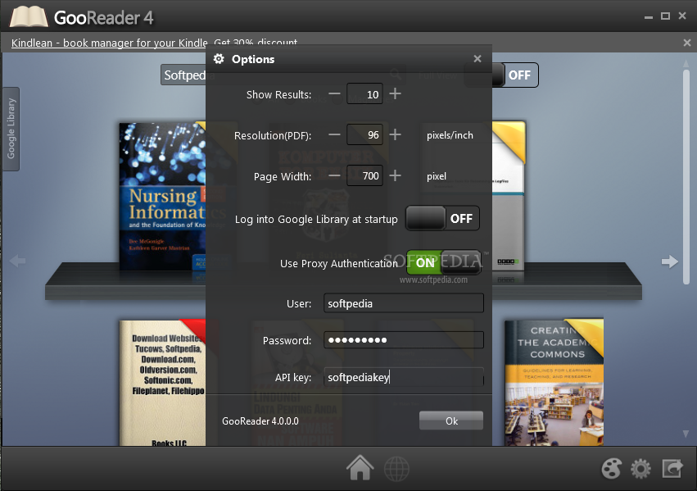Increase Resolution(PDF) with plus button
Image resolution: width=697 pixels, height=491 pixels.
tap(395, 134)
